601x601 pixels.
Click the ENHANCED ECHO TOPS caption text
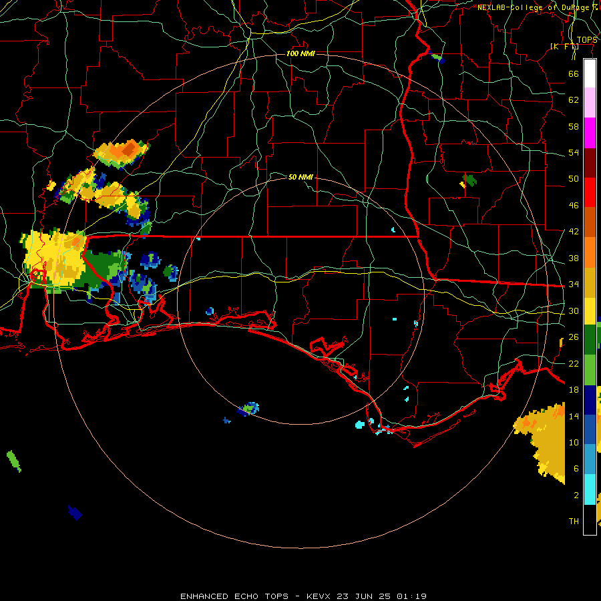coord(234,596)
